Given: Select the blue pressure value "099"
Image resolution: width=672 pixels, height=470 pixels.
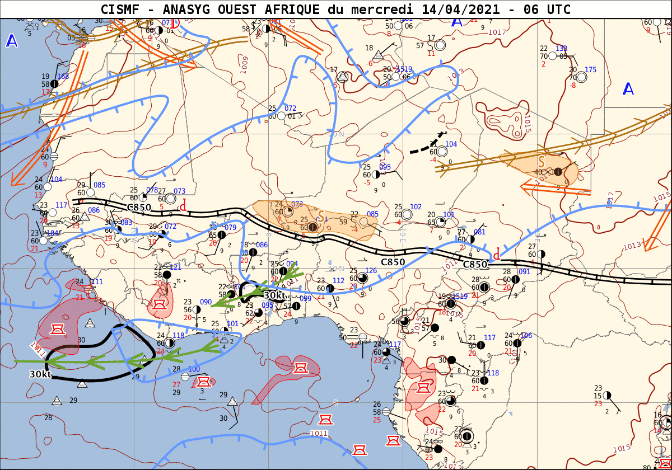Looking at the screenshot, I should click(x=305, y=299).
